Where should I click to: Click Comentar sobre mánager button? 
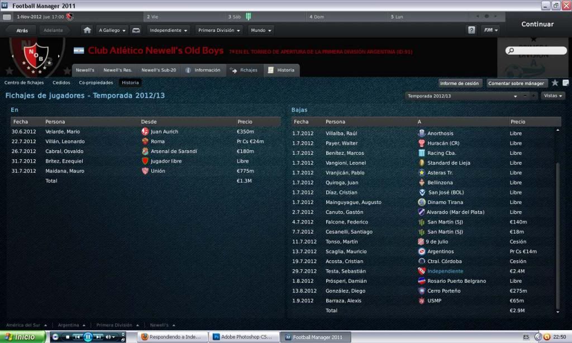(x=516, y=84)
